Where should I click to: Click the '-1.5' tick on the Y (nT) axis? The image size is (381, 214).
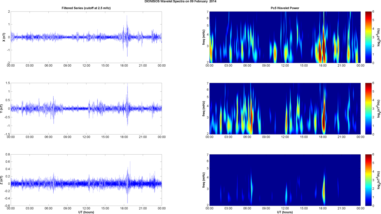tap(7, 134)
